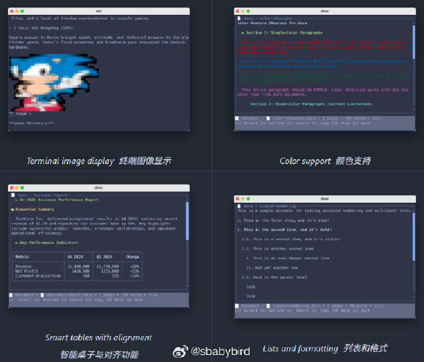Expand the "Q4 2024 Business Performance Report" heading arrow
This screenshot has width=424, height=362.
[17, 200]
